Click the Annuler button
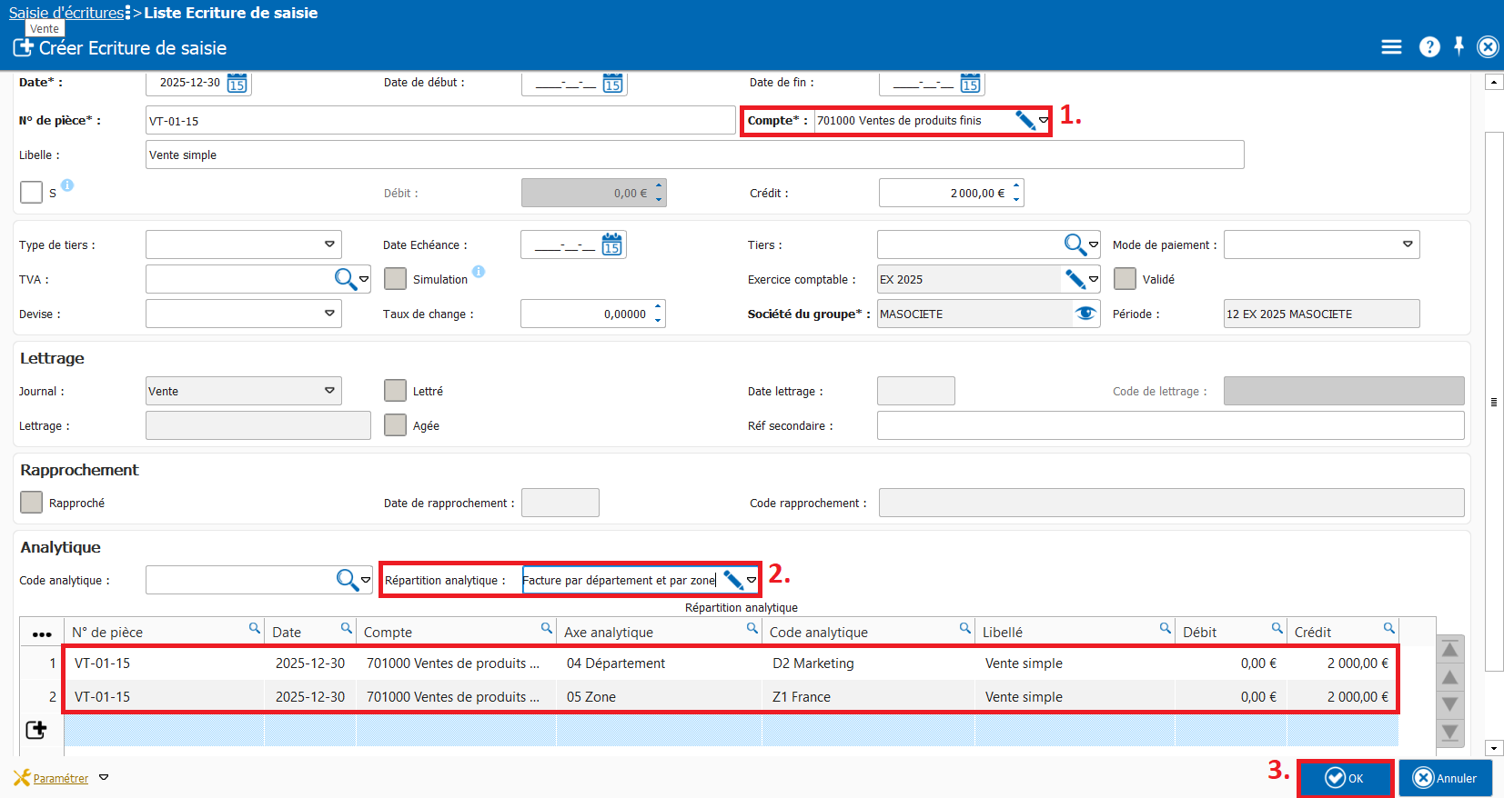 click(x=1446, y=778)
